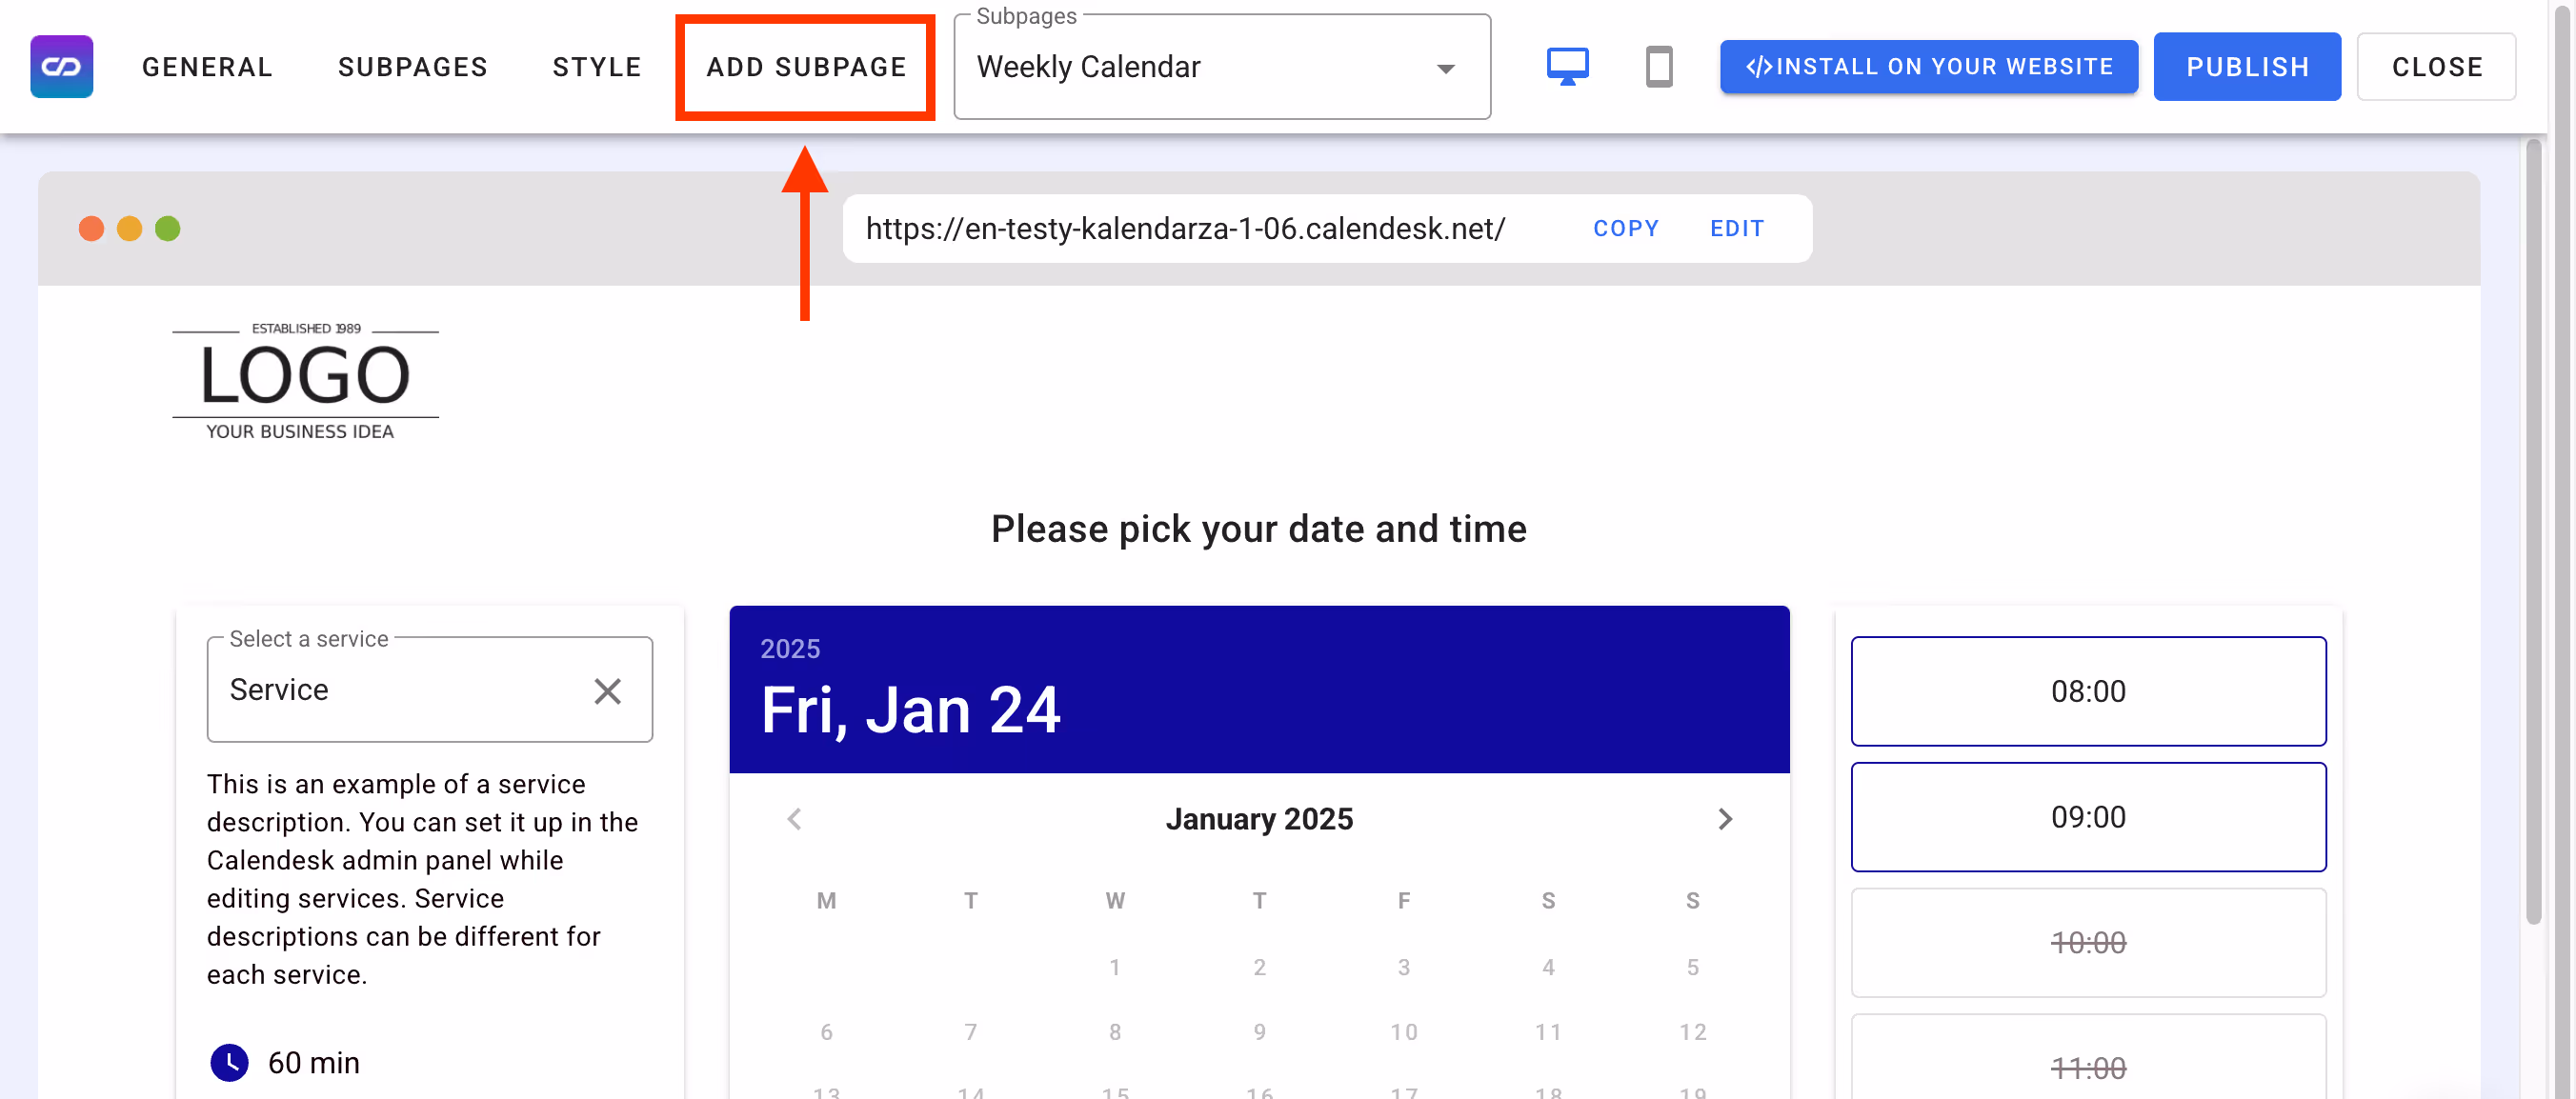2576x1099 pixels.
Task: Open the Style tab
Action: point(596,67)
